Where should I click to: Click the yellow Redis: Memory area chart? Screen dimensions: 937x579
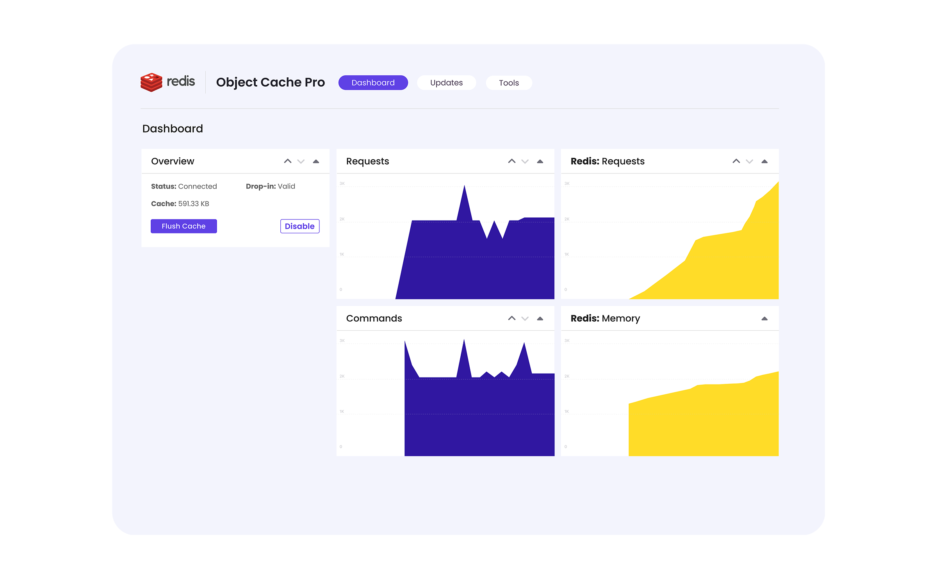pos(703,422)
